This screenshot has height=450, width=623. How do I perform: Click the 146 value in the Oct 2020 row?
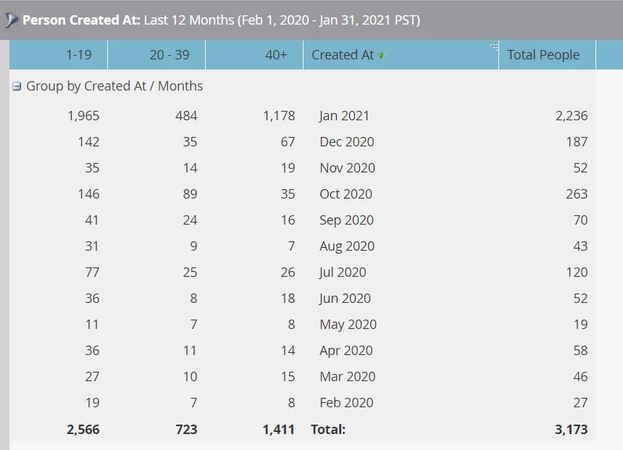click(88, 194)
